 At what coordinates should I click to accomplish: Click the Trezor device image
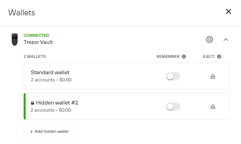[x=15, y=39]
